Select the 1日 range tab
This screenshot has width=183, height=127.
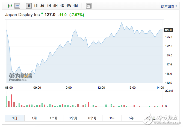pyautogui.click(x=15, y=118)
